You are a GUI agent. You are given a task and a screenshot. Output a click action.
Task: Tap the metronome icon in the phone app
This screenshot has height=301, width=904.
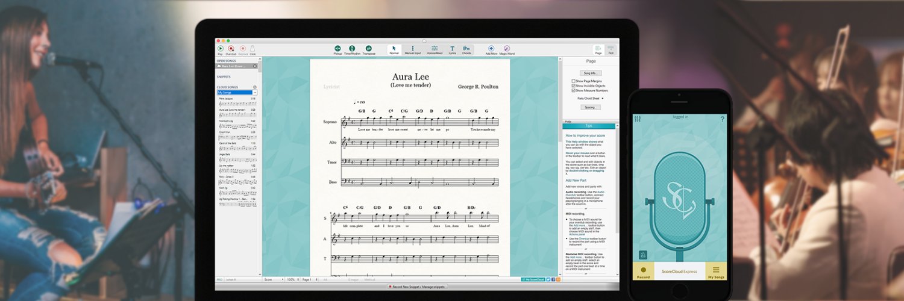[642, 255]
